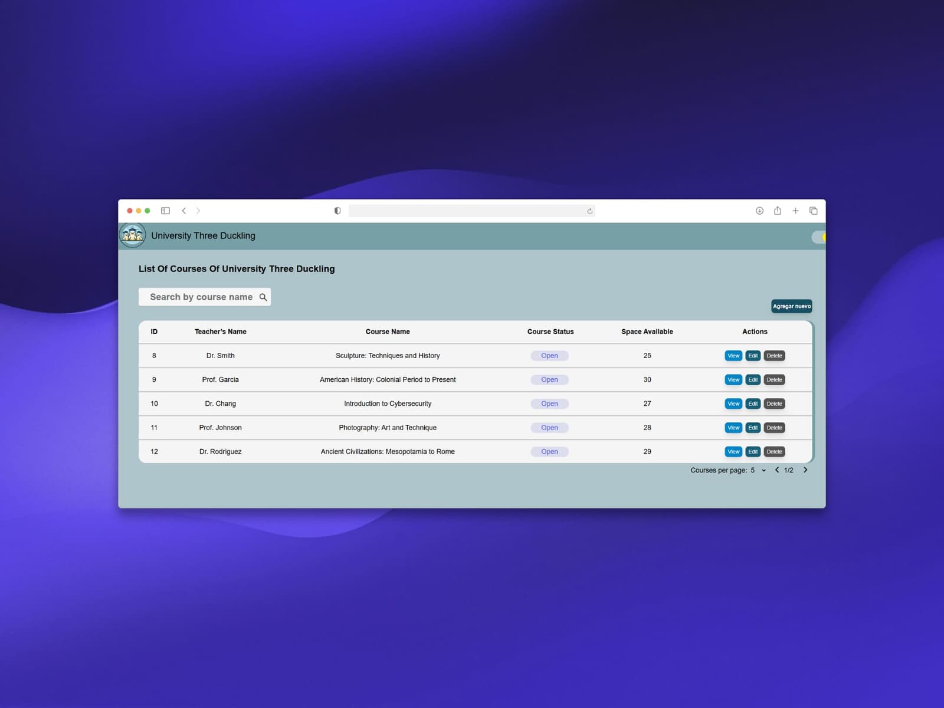Open the courses per page dropdown
This screenshot has width=944, height=708.
coord(758,470)
